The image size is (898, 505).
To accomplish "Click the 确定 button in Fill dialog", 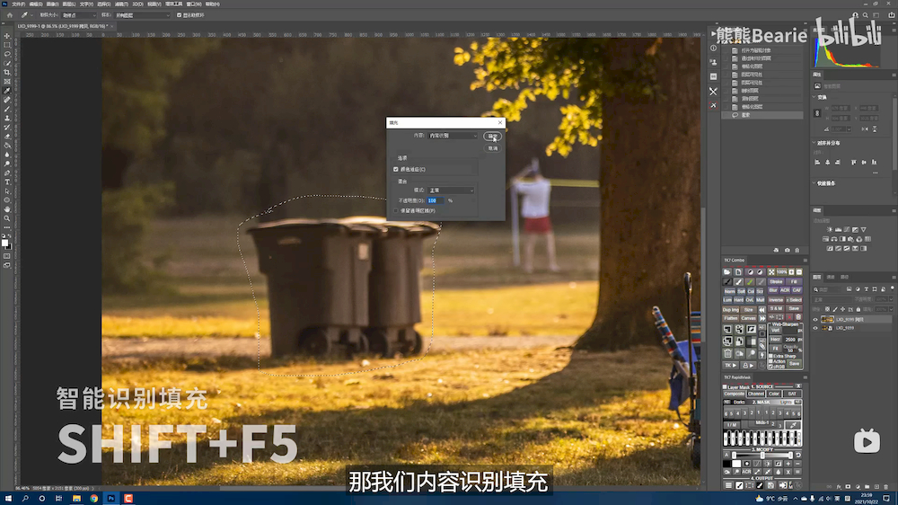I will [x=493, y=137].
